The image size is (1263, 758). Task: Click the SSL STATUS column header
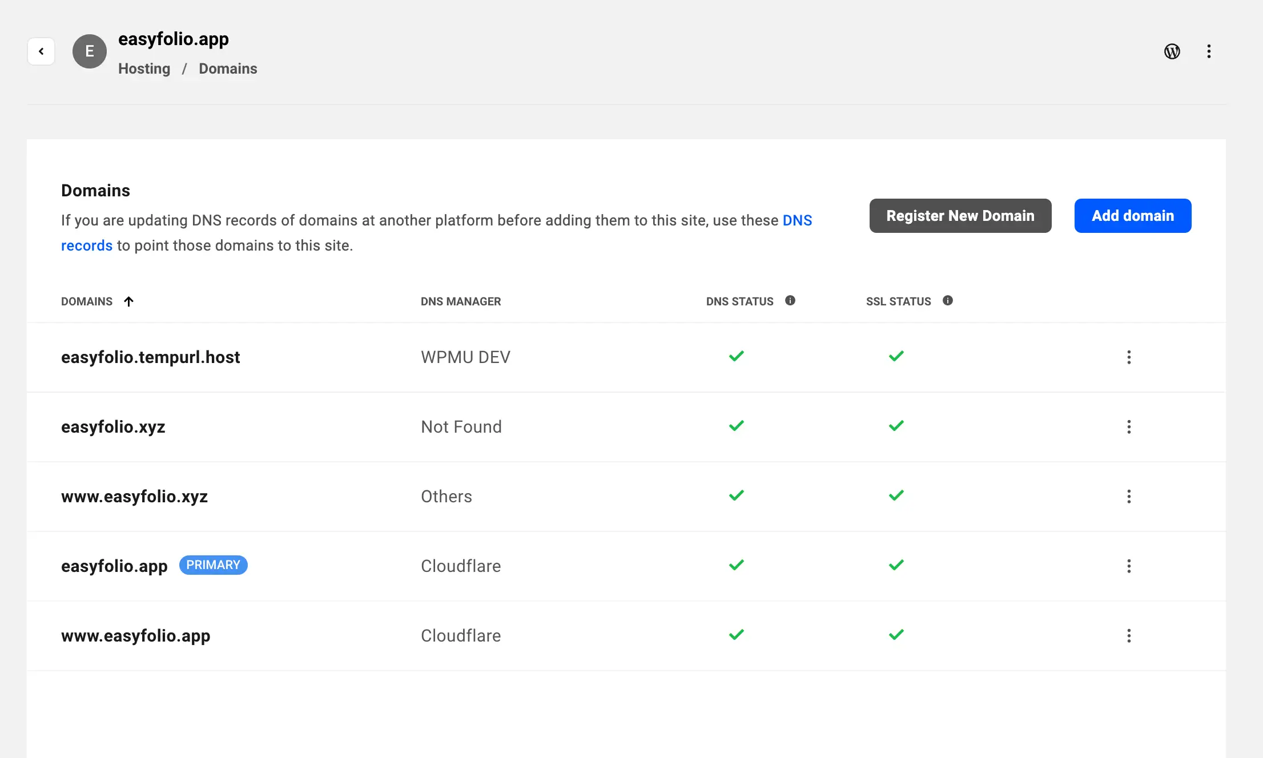(x=899, y=301)
